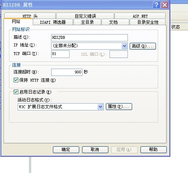Click the 取消 button
This screenshot has width=188, height=173.
95,150
